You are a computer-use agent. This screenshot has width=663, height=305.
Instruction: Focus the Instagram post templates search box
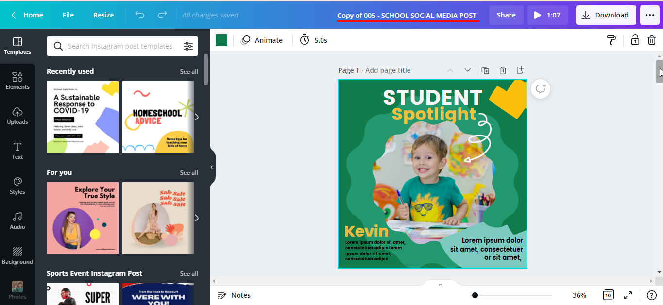119,46
